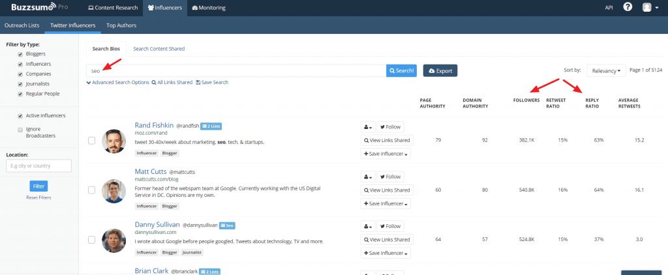Focus the seo search input box
The height and width of the screenshot is (275, 668).
coord(236,70)
